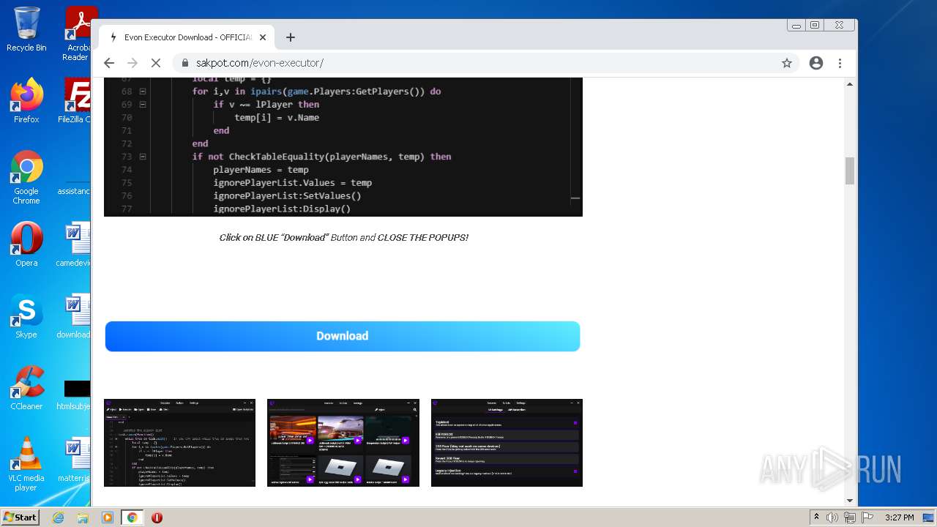937x527 pixels.
Task: Click code line playerNames = temp
Action: [x=261, y=170]
